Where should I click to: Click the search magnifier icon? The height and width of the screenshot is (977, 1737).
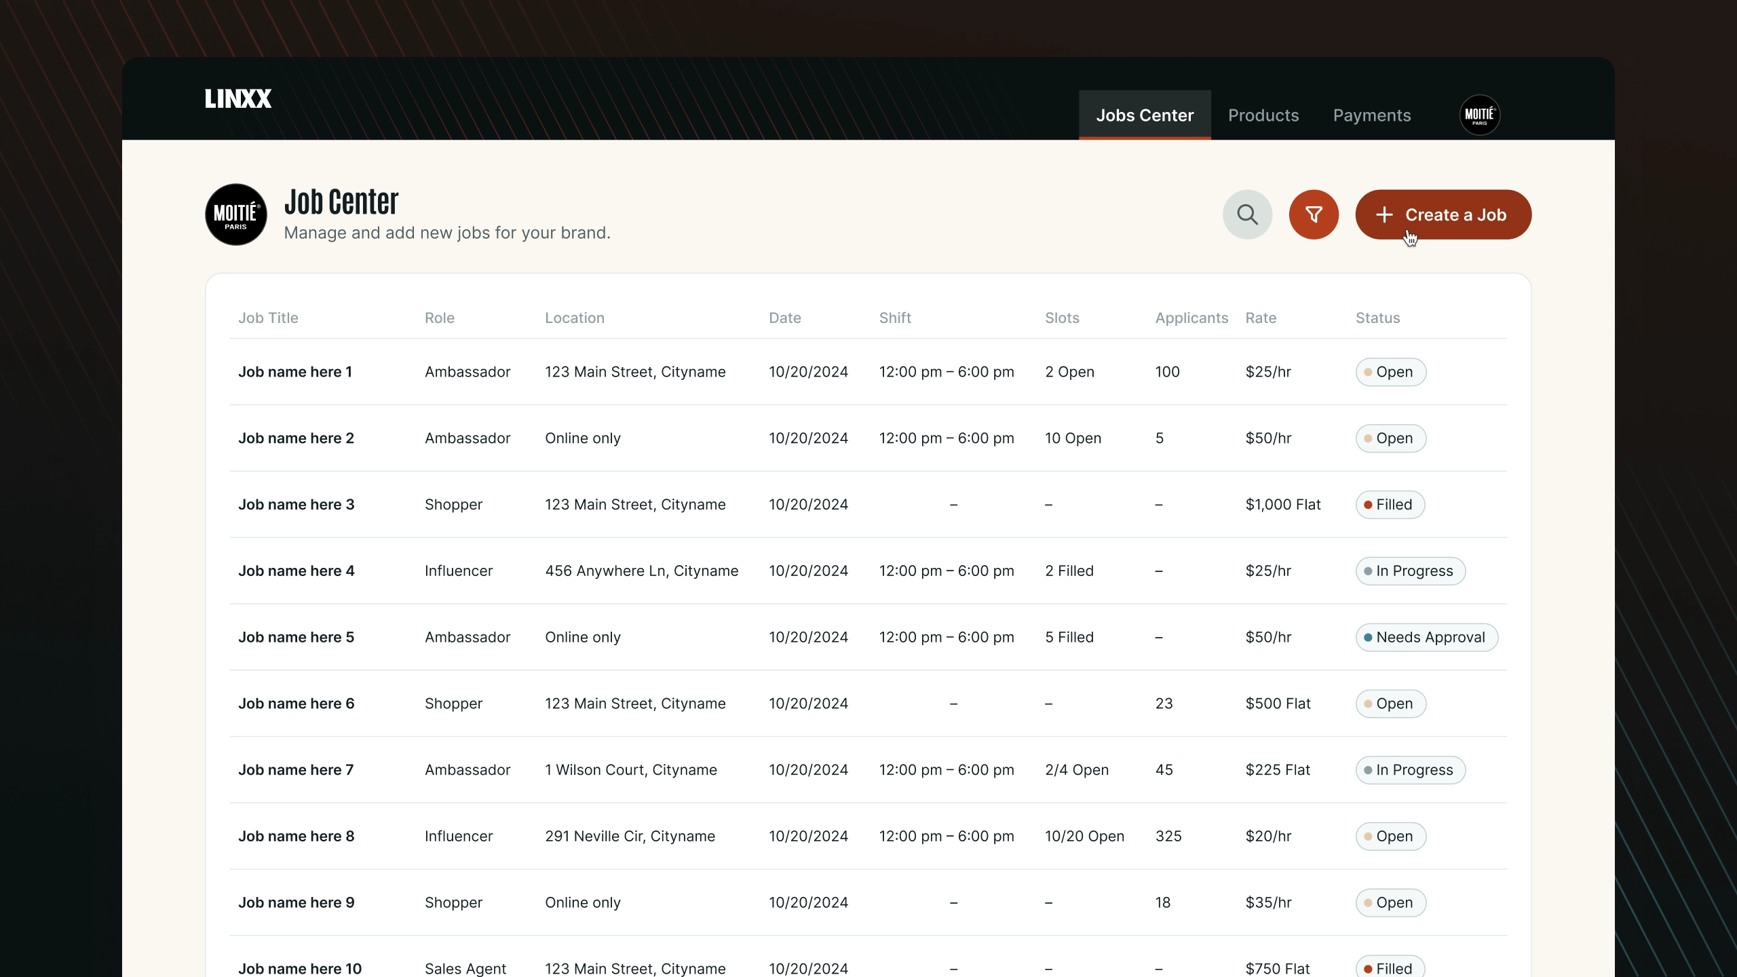pyautogui.click(x=1247, y=214)
